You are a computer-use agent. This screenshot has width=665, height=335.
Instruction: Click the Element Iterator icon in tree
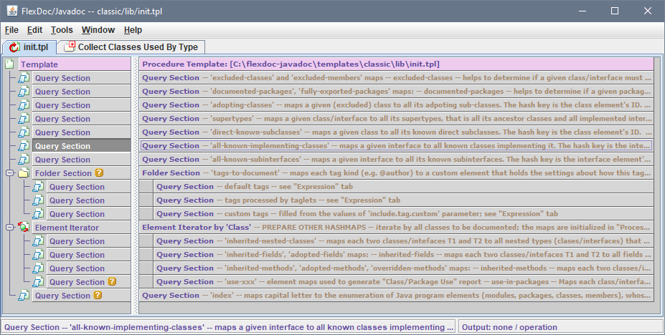point(23,228)
